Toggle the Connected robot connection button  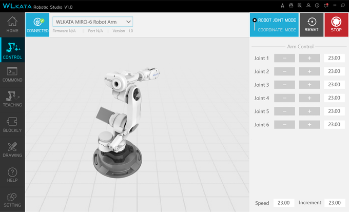(x=37, y=25)
